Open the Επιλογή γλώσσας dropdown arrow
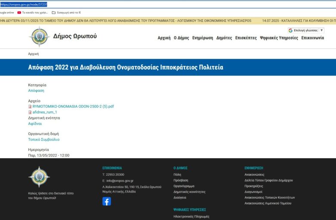 tap(321, 31)
